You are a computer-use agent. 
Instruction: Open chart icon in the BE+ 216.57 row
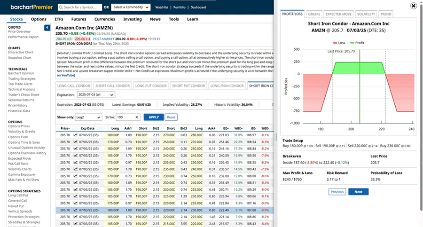pos(76,224)
